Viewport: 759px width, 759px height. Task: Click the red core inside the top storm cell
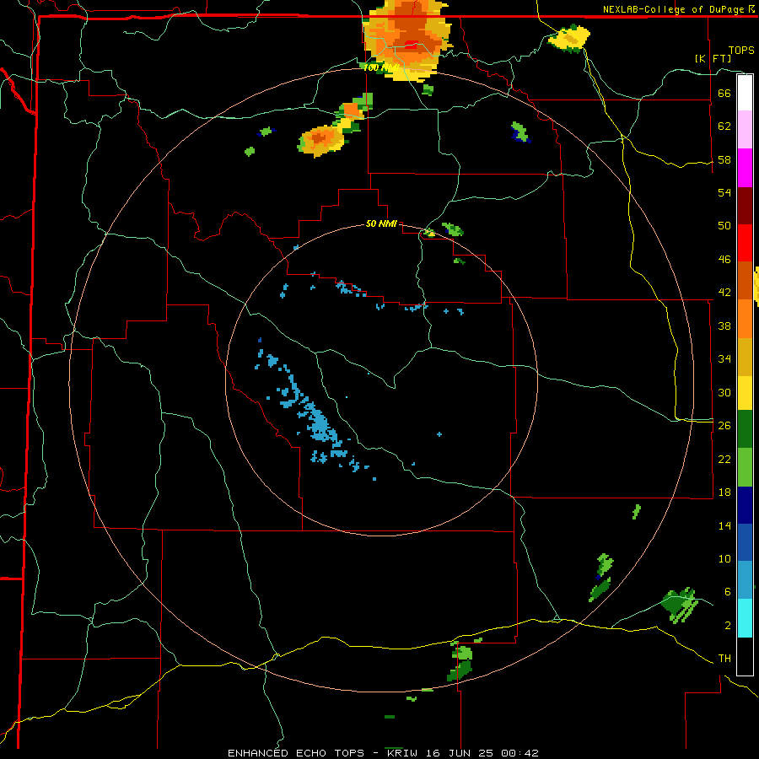click(x=411, y=46)
